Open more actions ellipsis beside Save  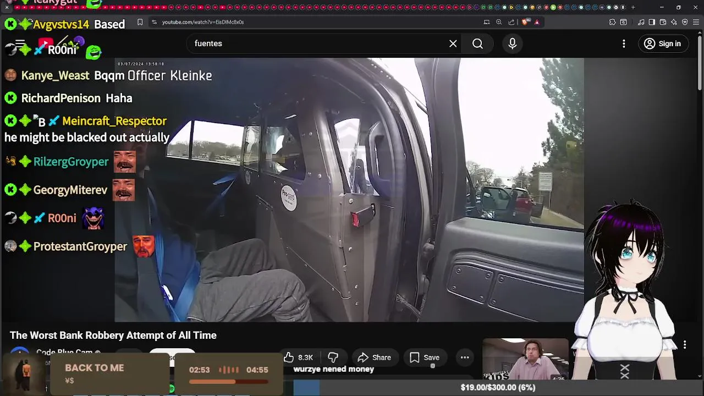point(465,358)
